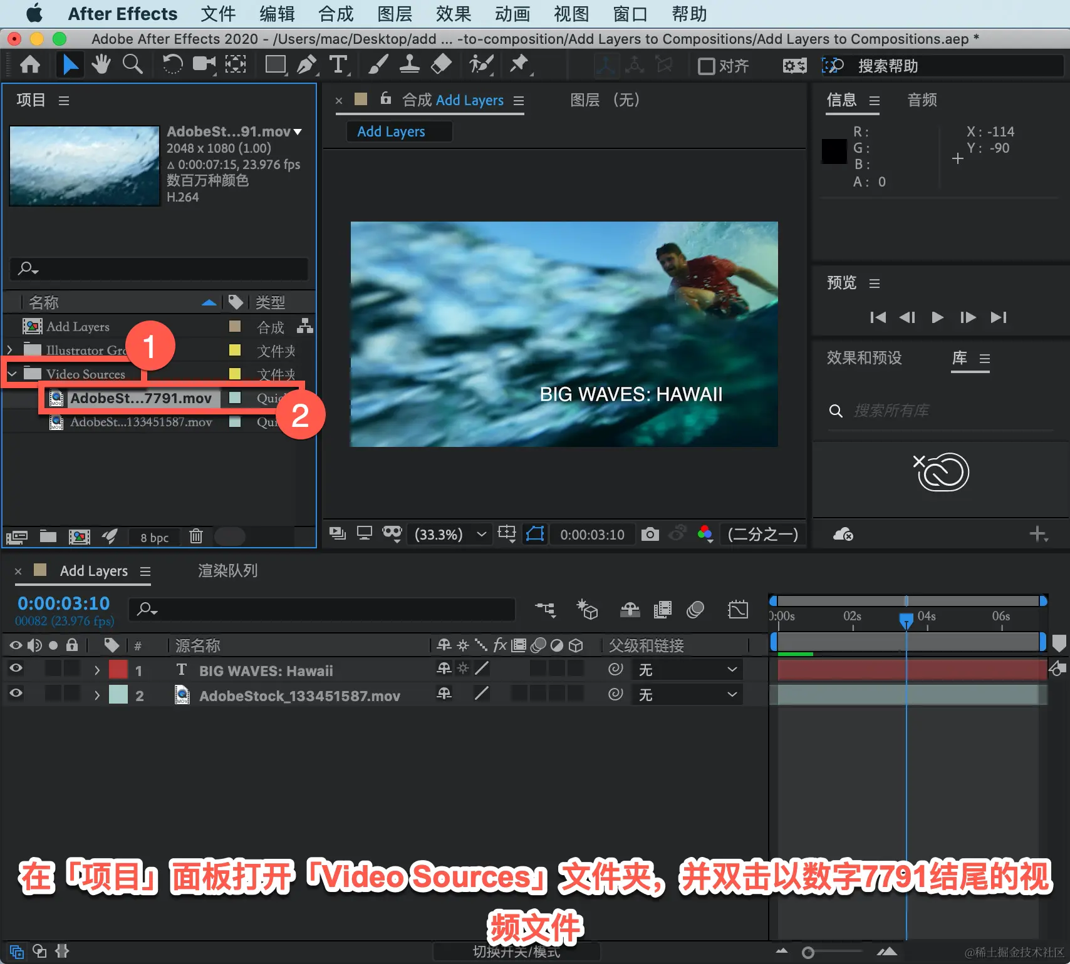Viewport: 1070px width, 964px height.
Task: Open parent dropdown for AdobeStock_133451587.mov layer
Action: tap(687, 695)
